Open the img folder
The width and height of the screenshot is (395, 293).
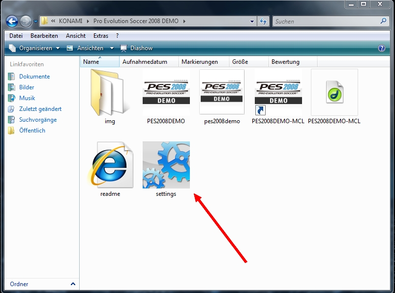110,93
